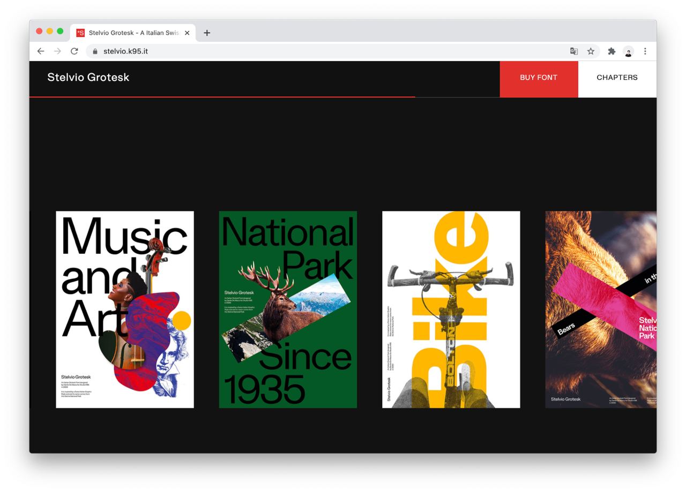This screenshot has width=686, height=492.
Task: Open the National Park Since 1935 poster
Action: tap(288, 309)
